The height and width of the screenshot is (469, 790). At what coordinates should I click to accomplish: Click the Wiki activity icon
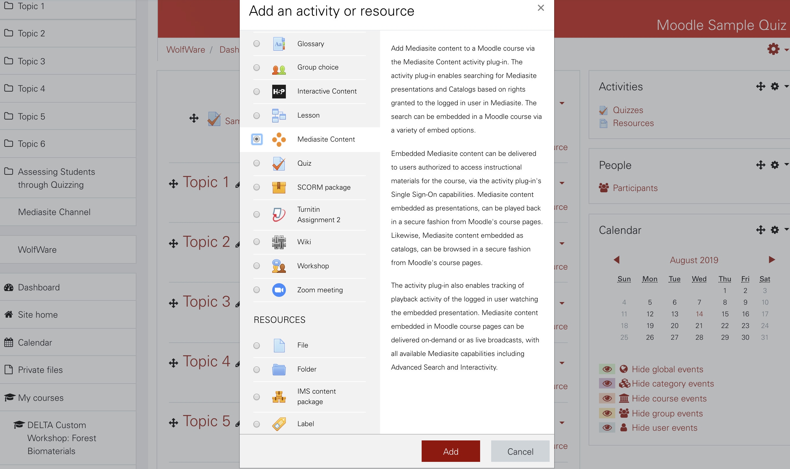[x=279, y=242]
